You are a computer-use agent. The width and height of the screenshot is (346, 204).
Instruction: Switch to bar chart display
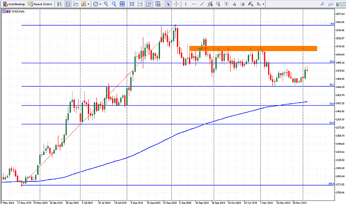(60, 4)
